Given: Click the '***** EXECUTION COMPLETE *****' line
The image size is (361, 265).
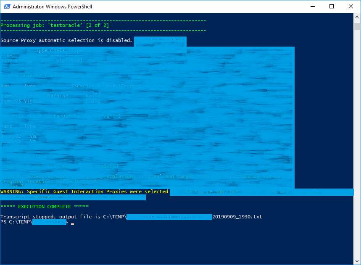Looking at the screenshot, I should (45, 207).
